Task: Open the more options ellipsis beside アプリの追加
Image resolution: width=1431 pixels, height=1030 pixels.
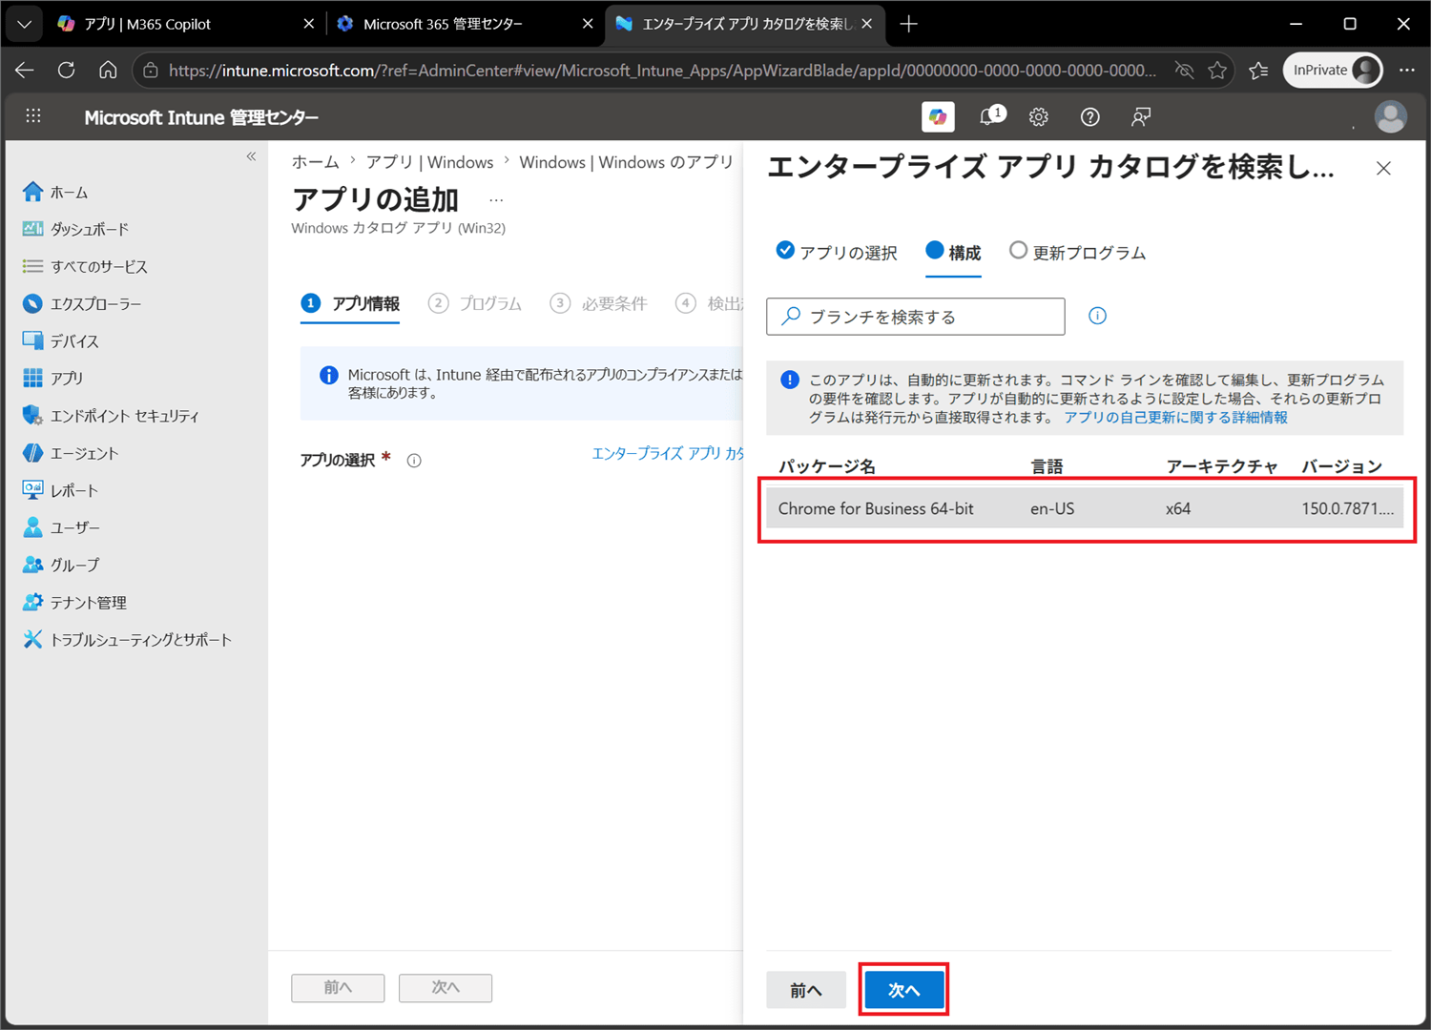Action: [496, 200]
